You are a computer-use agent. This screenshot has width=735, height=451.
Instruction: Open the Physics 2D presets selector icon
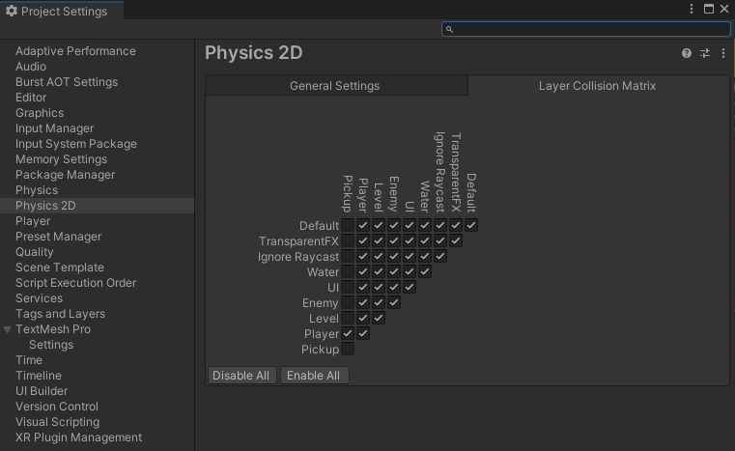(705, 53)
